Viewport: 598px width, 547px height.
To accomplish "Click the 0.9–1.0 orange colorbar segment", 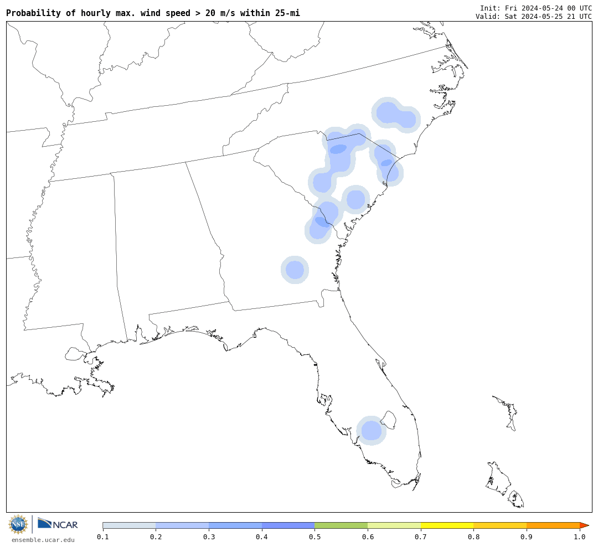I will pyautogui.click(x=553, y=525).
